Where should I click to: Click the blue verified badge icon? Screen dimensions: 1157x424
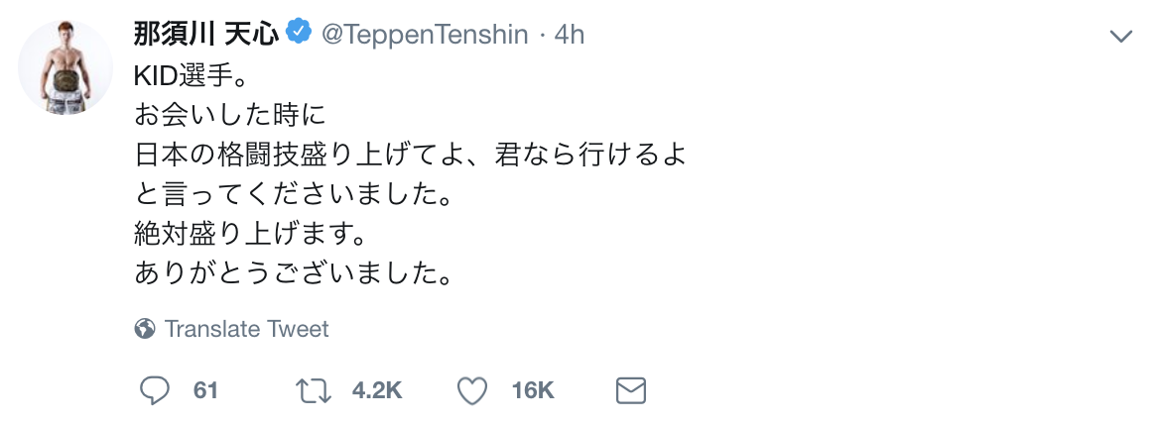point(299,33)
